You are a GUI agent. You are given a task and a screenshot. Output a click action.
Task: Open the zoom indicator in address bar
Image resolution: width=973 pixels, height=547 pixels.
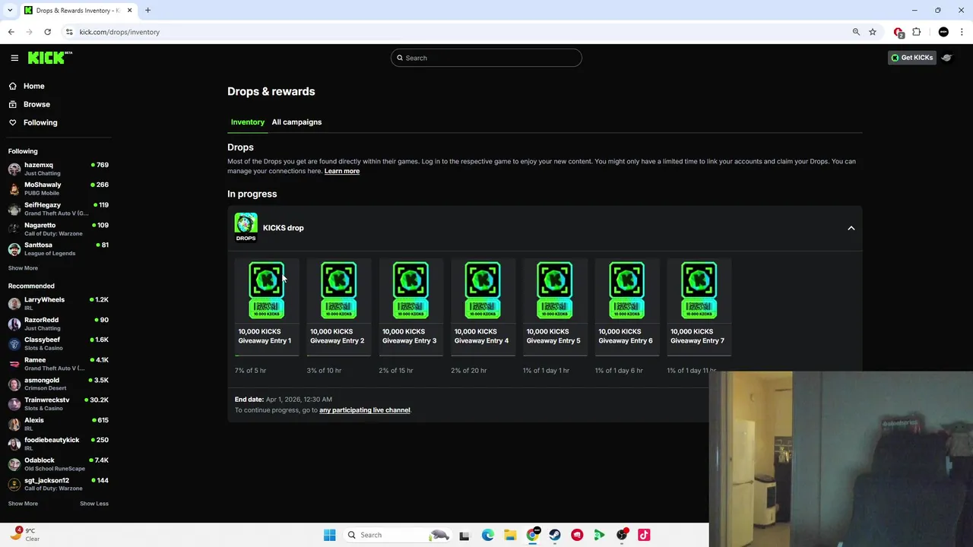pos(856,32)
